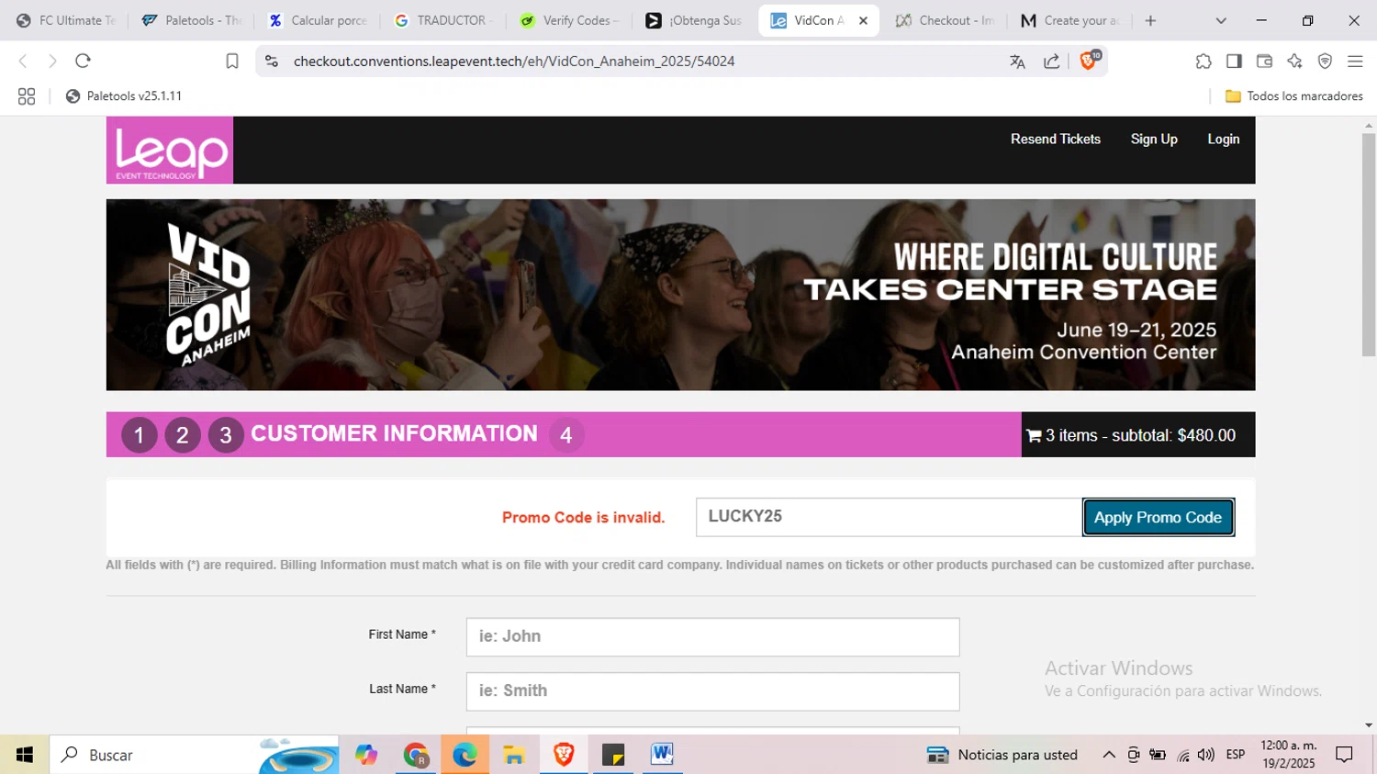This screenshot has height=774, width=1377.
Task: Switch to the ¡Obtenga Sus tab
Action: click(695, 20)
